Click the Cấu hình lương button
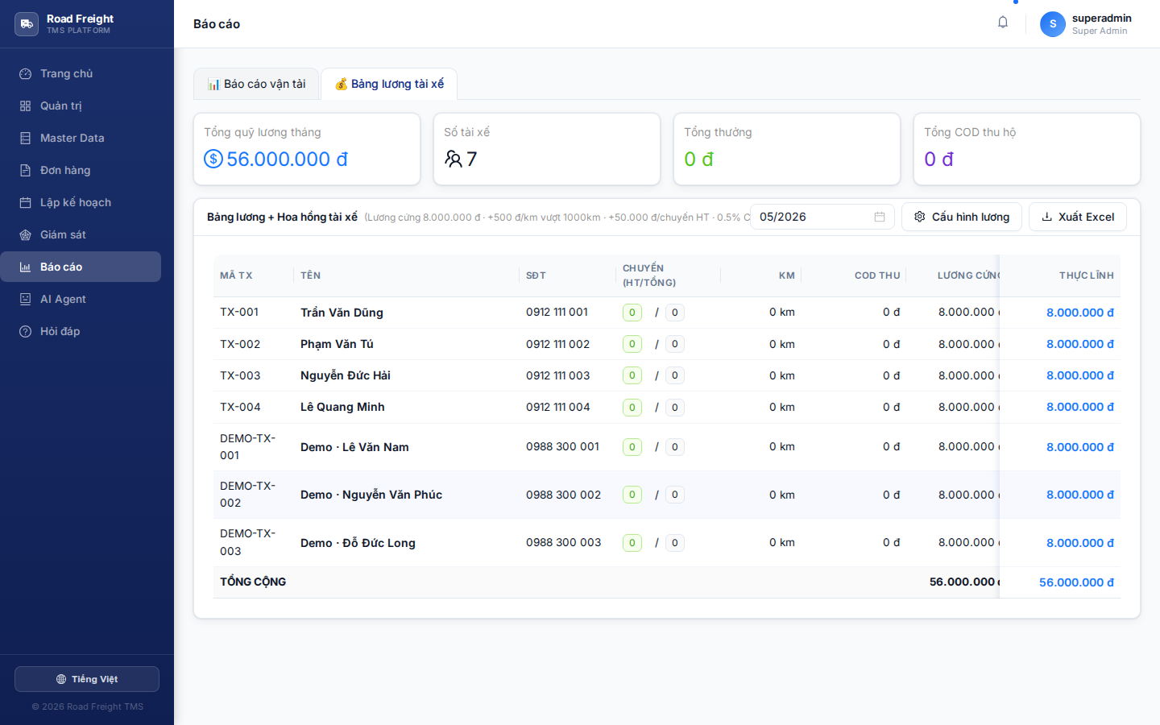Screen dimensions: 1160x725 pyautogui.click(x=962, y=217)
